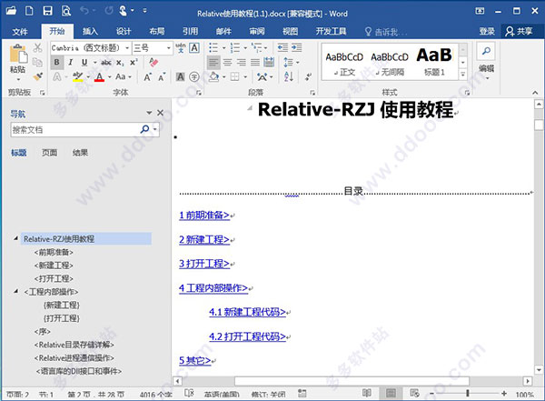Screen dimensions: 545x401
Task: Increase the font size with the grow font icon
Action: point(147,77)
